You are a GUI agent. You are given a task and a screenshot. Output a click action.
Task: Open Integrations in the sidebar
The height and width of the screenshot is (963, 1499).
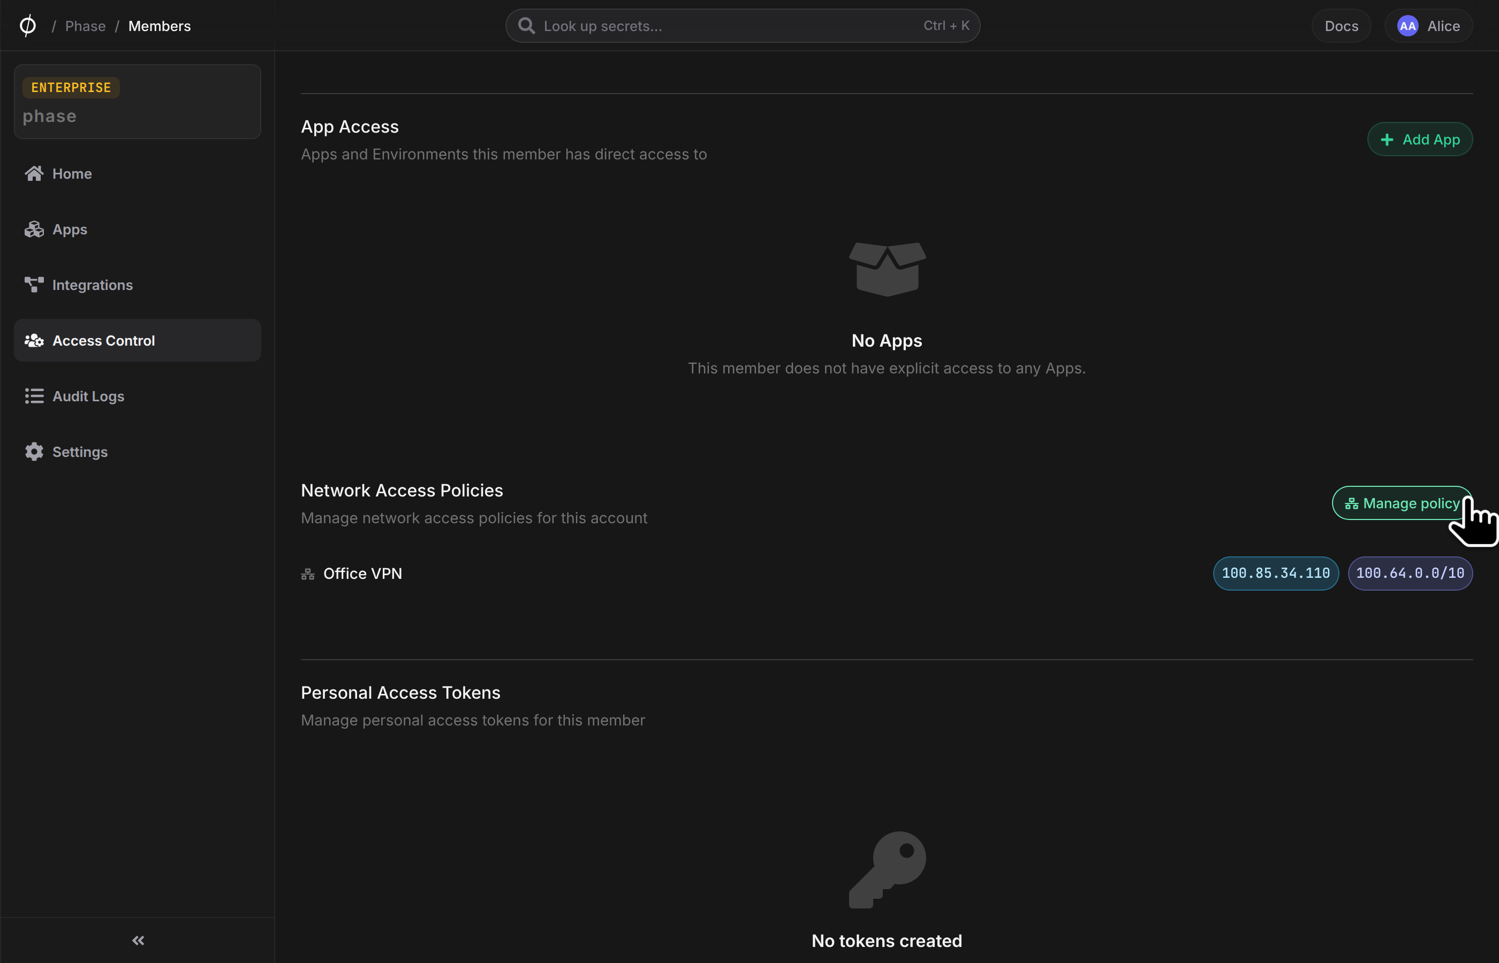(137, 285)
